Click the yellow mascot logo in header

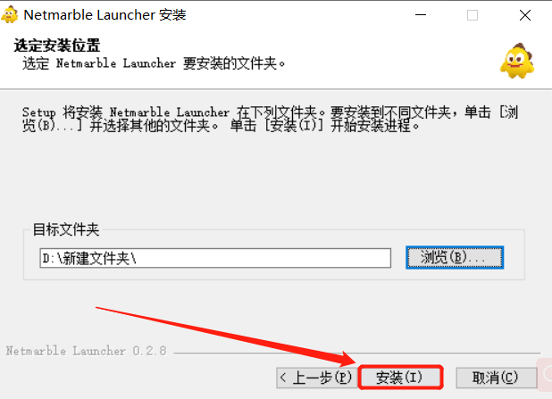[x=517, y=61]
